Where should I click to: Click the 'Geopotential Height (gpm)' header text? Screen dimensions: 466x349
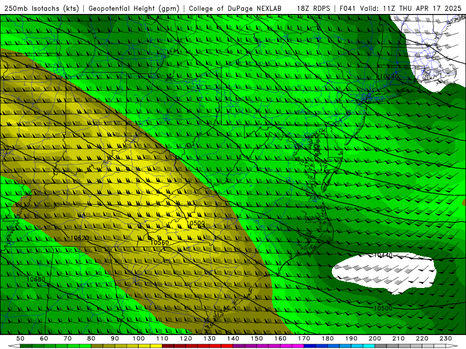tap(134, 8)
